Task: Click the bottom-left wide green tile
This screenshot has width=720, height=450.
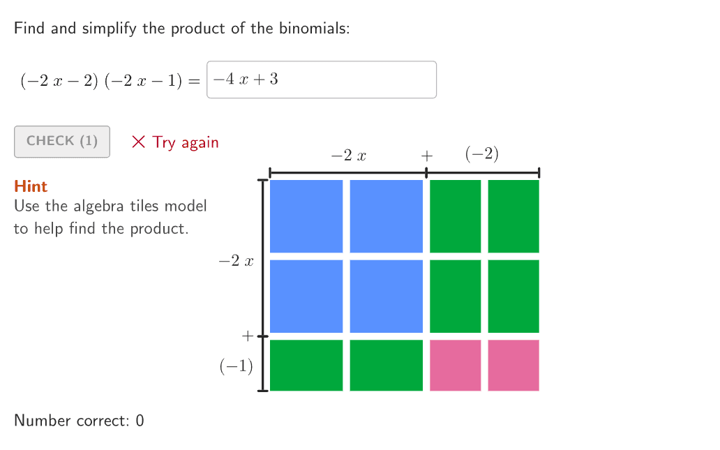Action: pos(306,366)
